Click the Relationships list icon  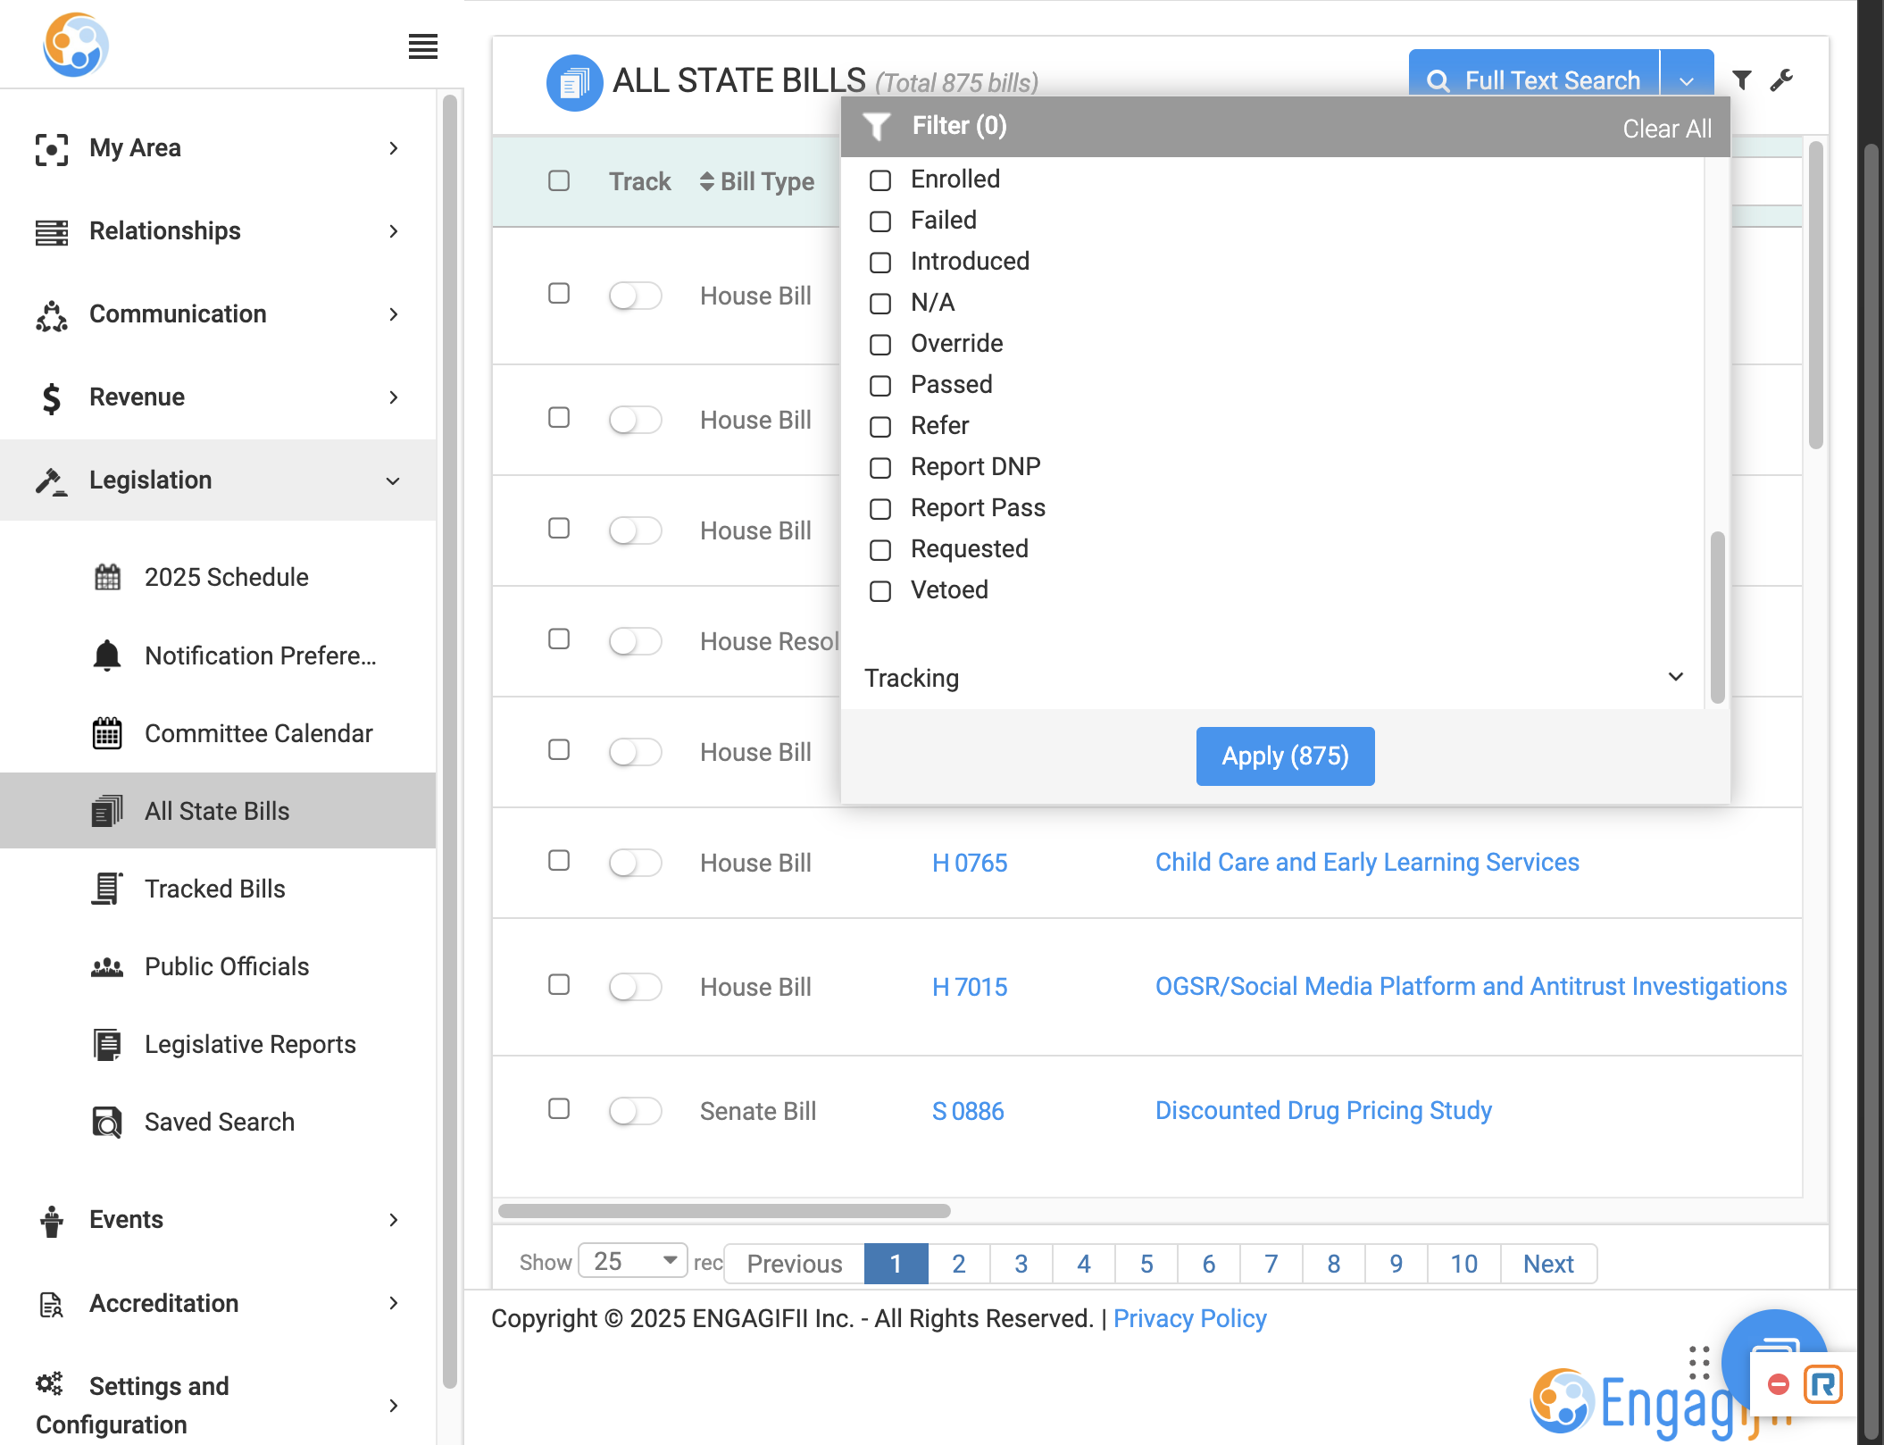coord(52,232)
